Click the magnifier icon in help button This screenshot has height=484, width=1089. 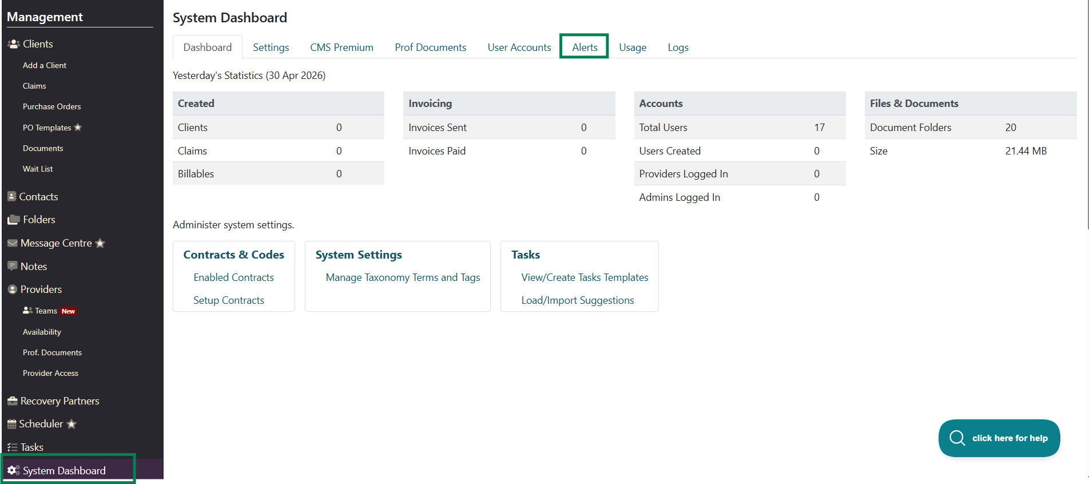[957, 438]
